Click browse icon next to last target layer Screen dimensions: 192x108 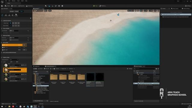pos(24,79)
